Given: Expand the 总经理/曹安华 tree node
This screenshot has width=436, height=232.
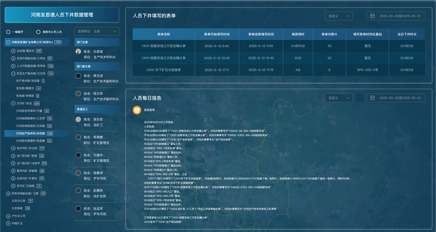Looking at the screenshot, I should (x=13, y=51).
